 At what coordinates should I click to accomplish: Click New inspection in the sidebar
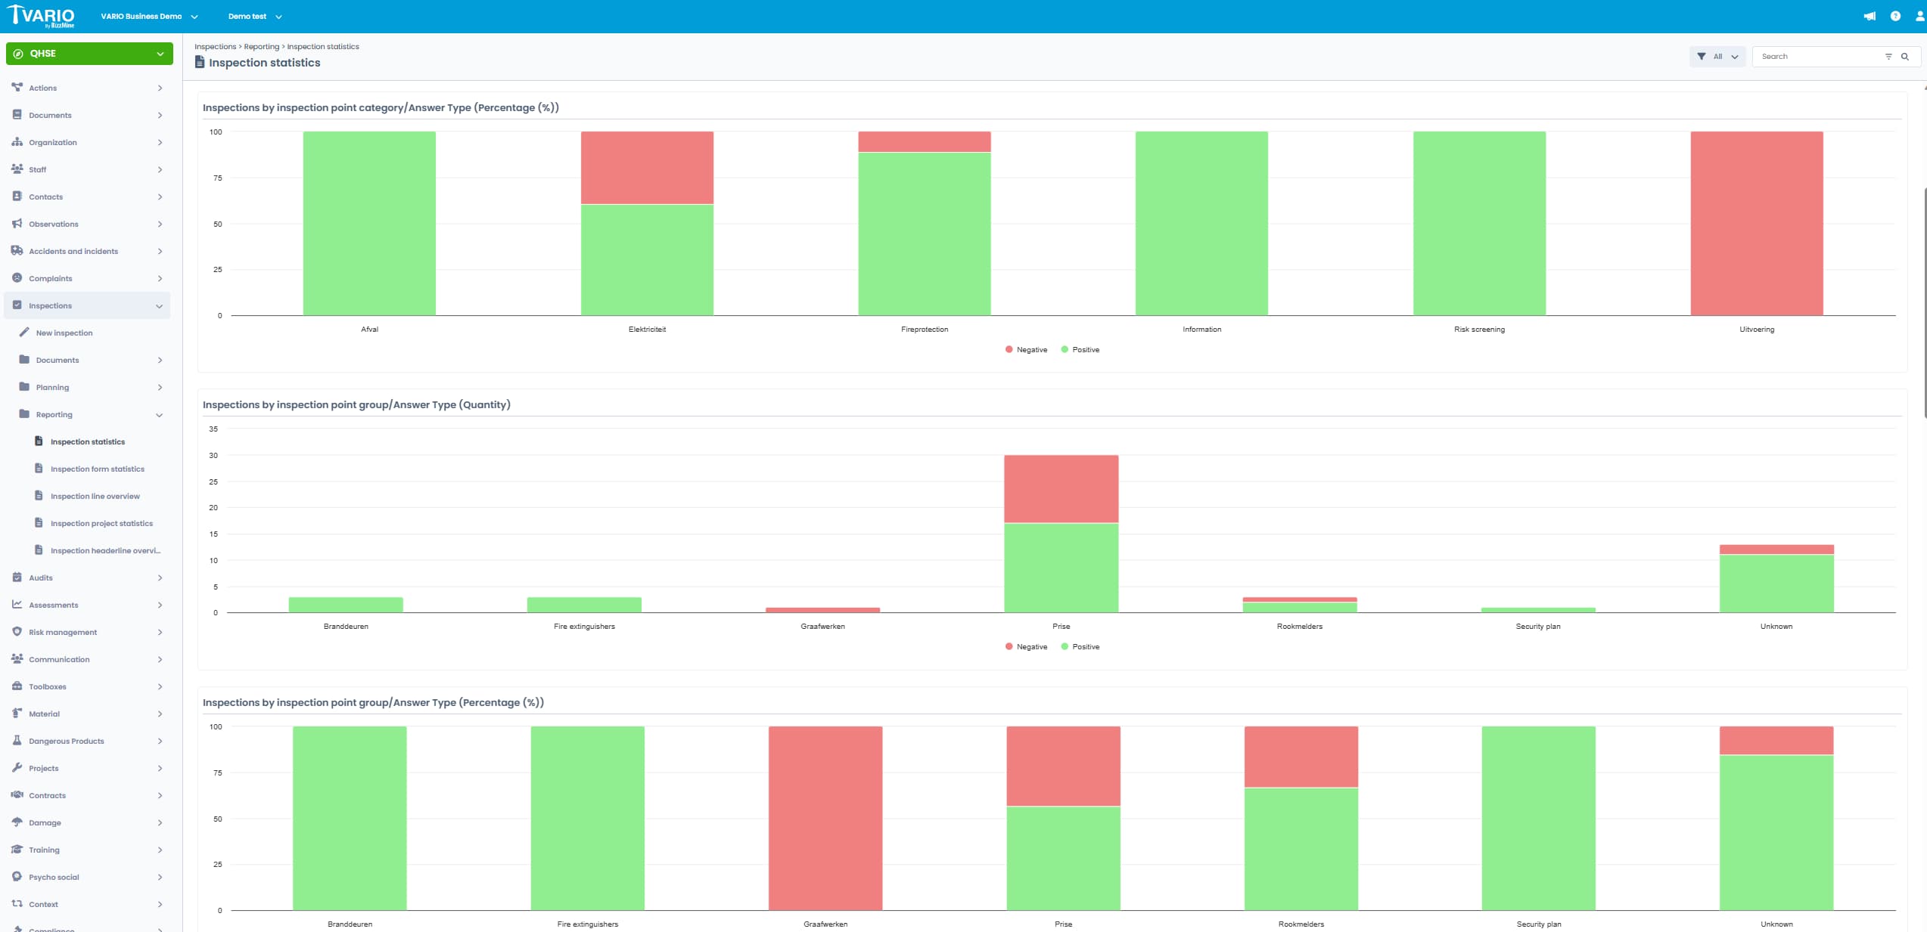(64, 333)
